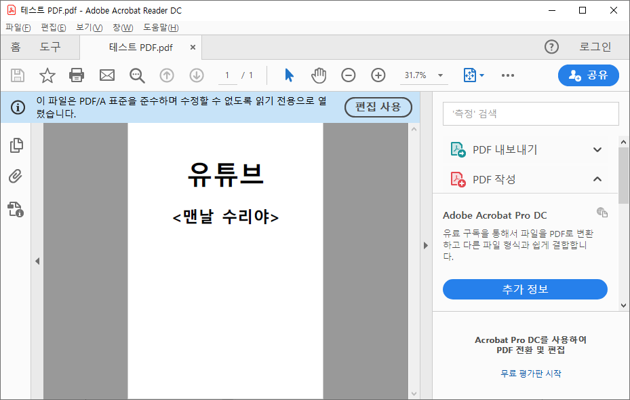
Task: Open the 파일 menu
Action: click(x=18, y=28)
